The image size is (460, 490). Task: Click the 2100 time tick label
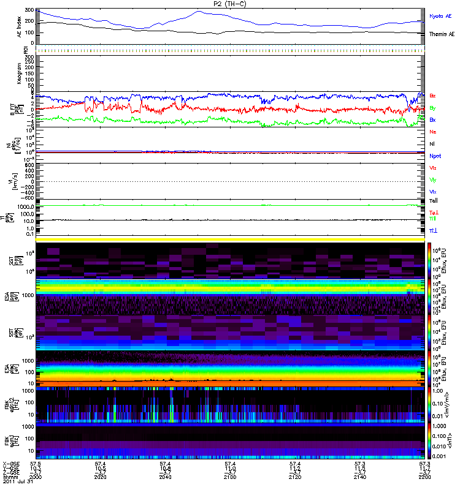230,477
